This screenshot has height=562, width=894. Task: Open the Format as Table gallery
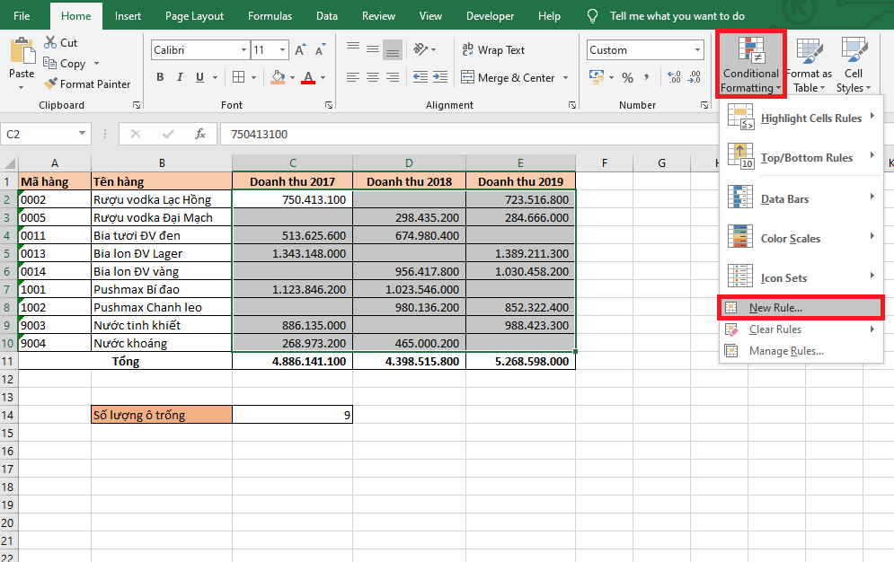coord(808,66)
